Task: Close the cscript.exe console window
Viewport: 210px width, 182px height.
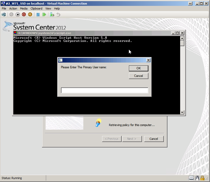Action: (x=182, y=33)
